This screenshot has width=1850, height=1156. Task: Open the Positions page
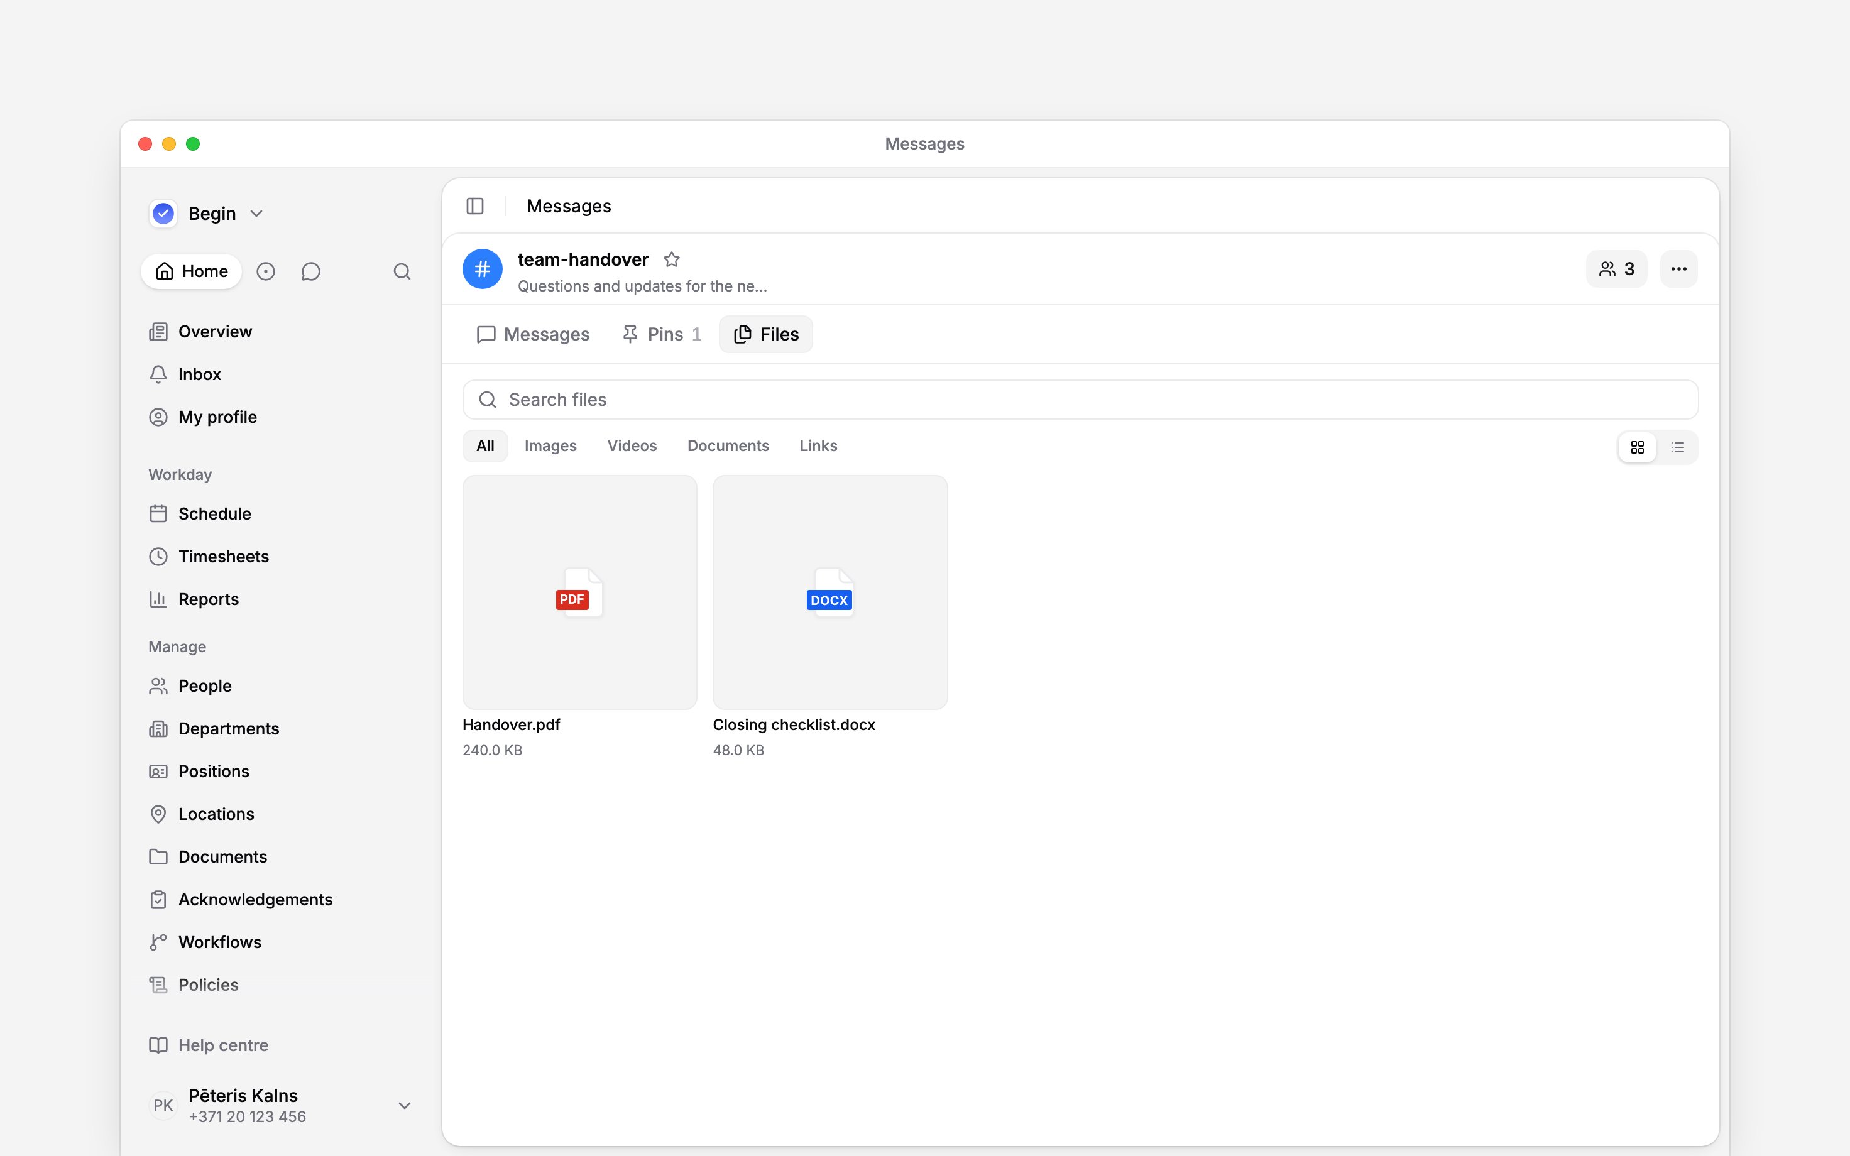[280, 772]
